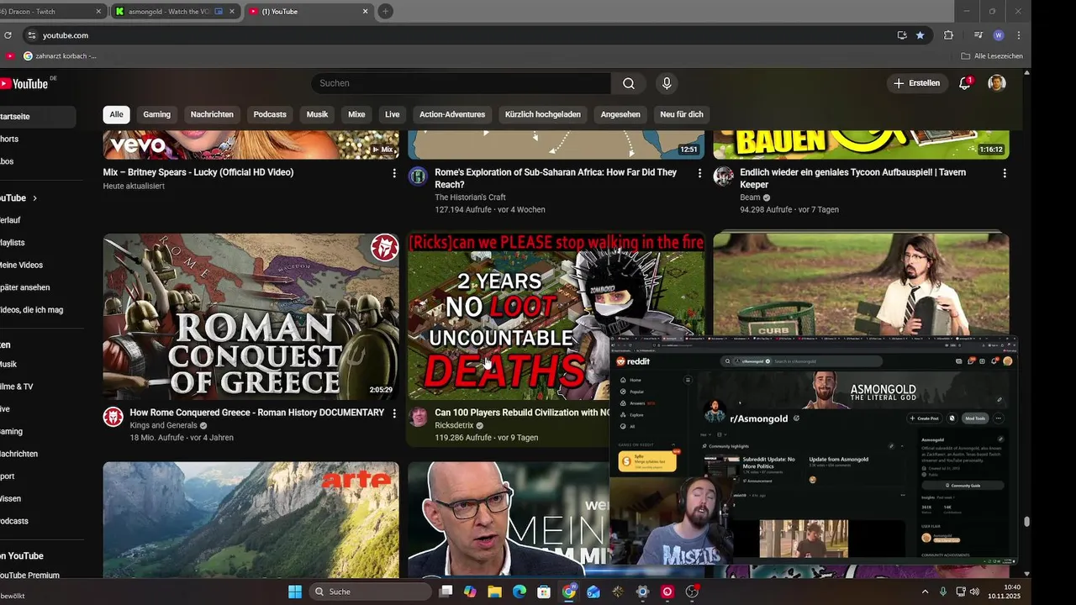Select the Angesehen filter chip

tap(620, 114)
